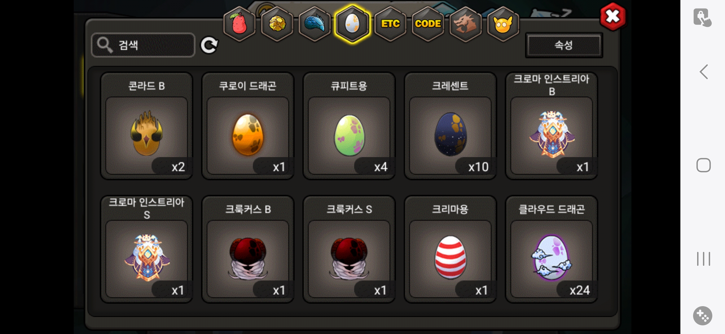725x334 pixels.
Task: Select the yellow cat face category
Action: pyautogui.click(x=503, y=24)
